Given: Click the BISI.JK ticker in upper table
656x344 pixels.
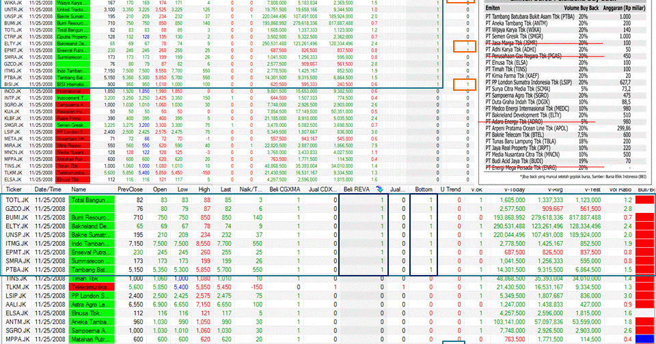Looking at the screenshot, I should point(12,85).
